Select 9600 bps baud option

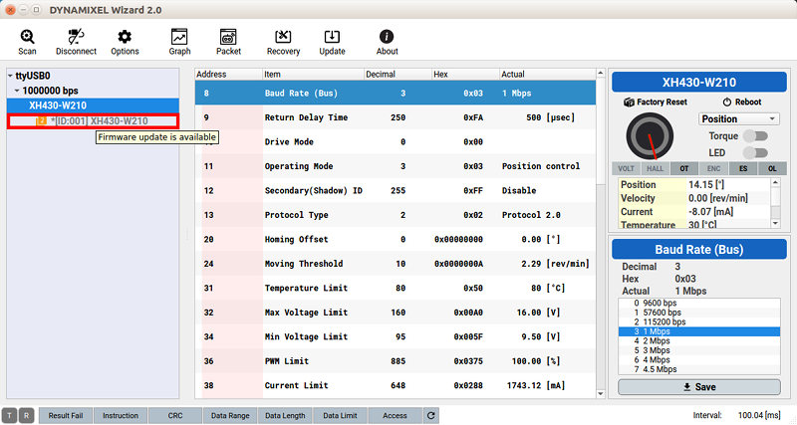click(699, 303)
